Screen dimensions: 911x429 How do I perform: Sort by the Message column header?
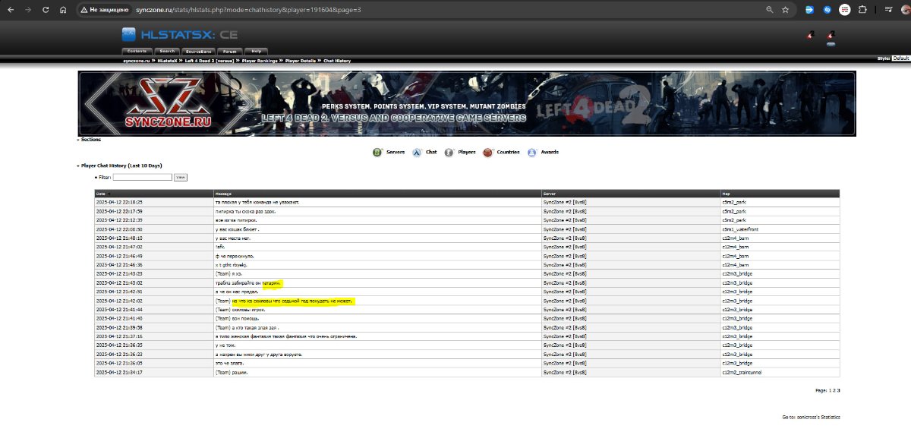[224, 194]
